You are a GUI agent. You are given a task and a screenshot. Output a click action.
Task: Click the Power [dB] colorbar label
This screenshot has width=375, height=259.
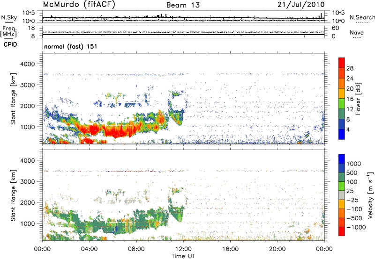(358, 99)
